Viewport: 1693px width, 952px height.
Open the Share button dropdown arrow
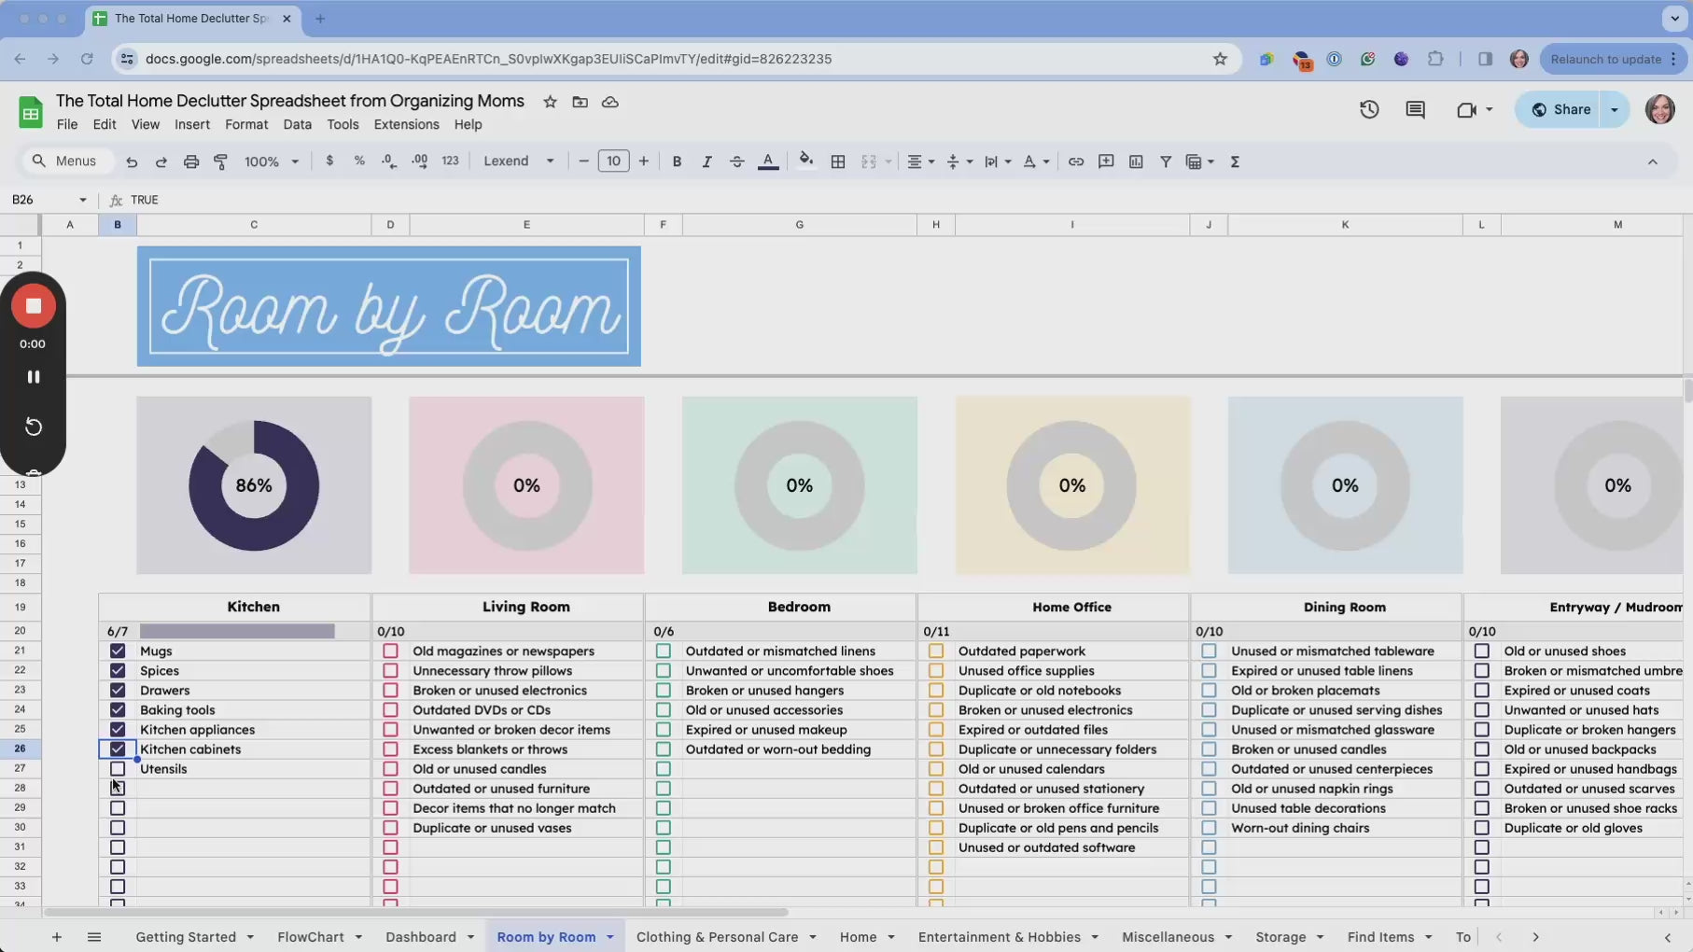(x=1616, y=109)
